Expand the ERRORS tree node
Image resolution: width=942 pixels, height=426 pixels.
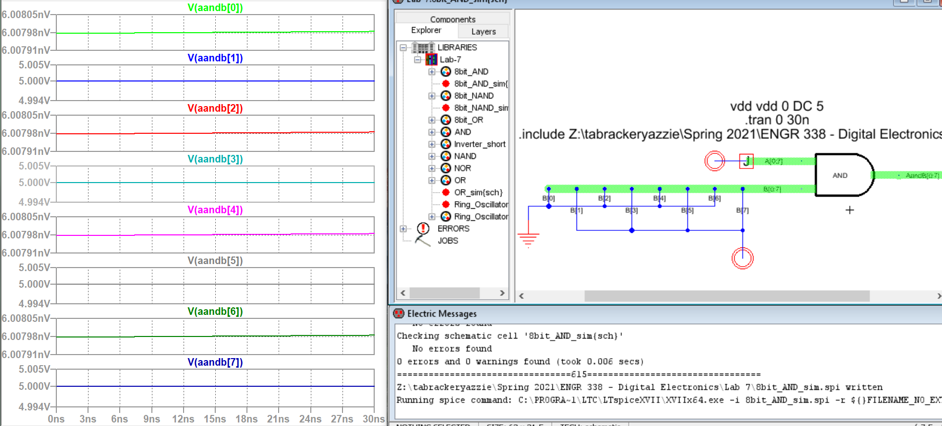coord(403,229)
